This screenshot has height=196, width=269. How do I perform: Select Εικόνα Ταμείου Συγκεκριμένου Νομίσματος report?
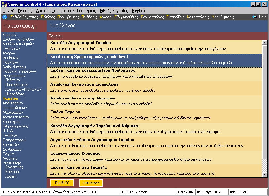pyautogui.click(x=155, y=74)
